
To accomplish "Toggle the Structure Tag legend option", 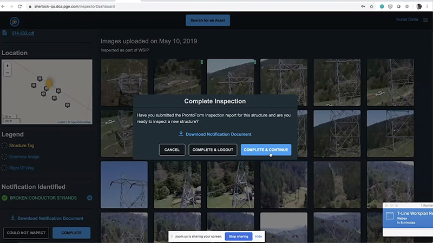I will (4, 146).
